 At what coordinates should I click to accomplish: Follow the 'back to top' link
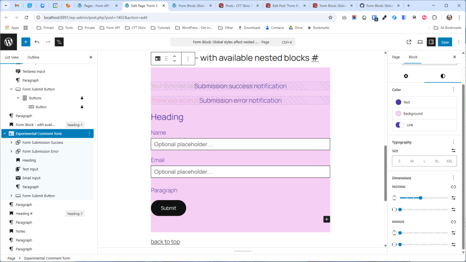165,242
